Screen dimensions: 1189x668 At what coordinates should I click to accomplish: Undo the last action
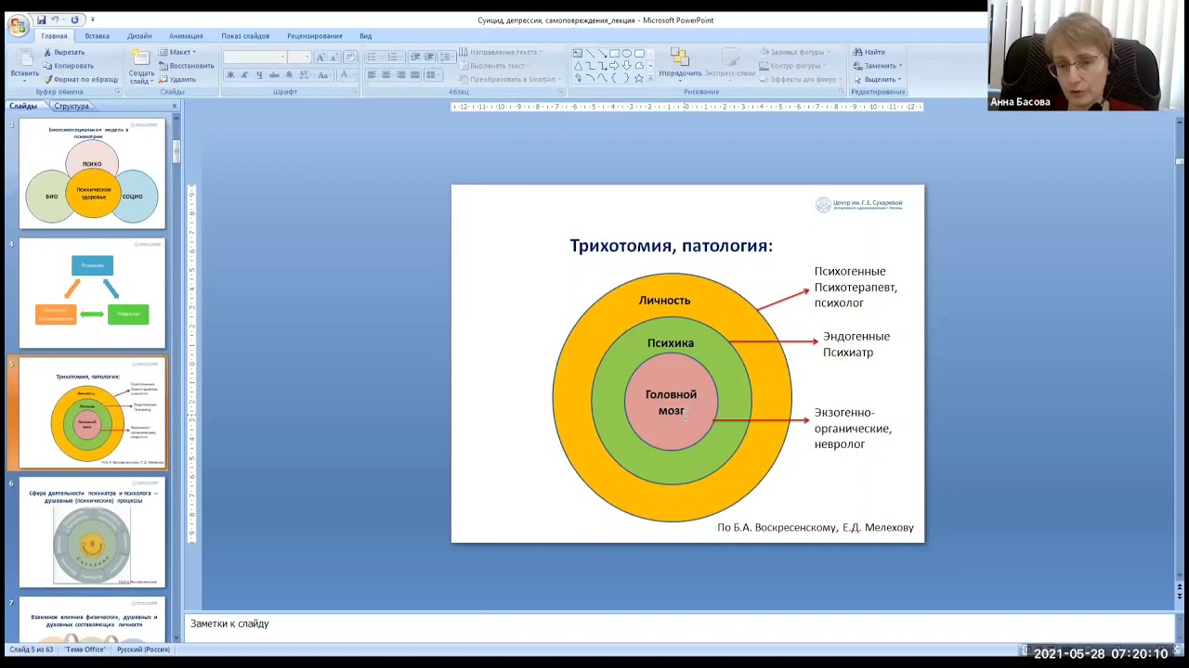coord(56,19)
